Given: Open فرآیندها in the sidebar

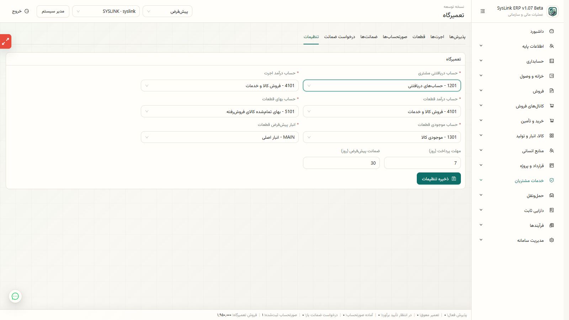Looking at the screenshot, I should pos(518,225).
